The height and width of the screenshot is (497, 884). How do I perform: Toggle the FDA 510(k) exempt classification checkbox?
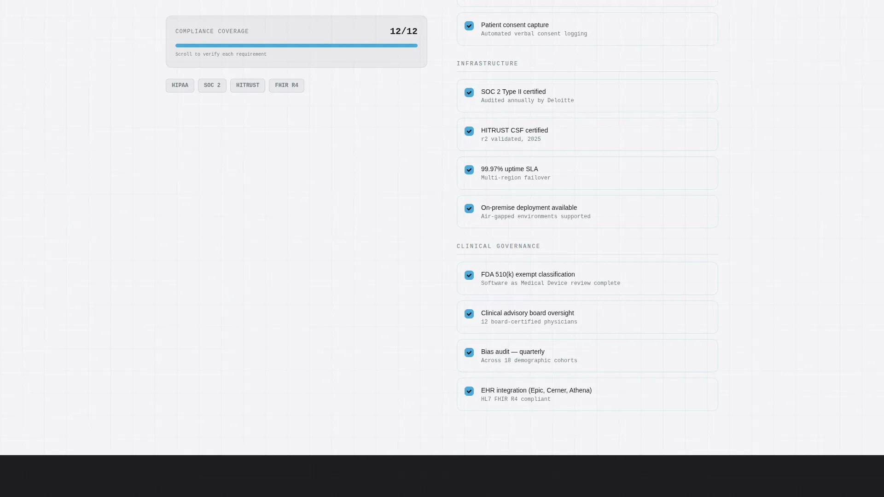469,275
